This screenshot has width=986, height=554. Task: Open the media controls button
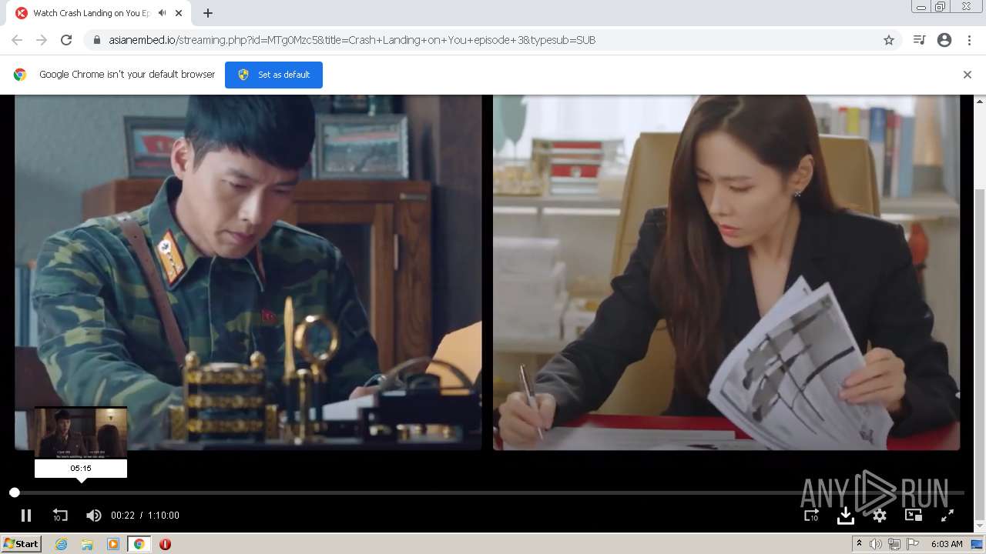click(x=919, y=40)
